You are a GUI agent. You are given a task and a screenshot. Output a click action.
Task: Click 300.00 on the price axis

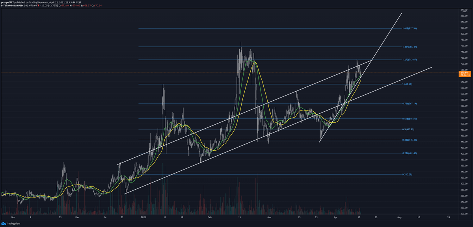[x=464, y=184]
